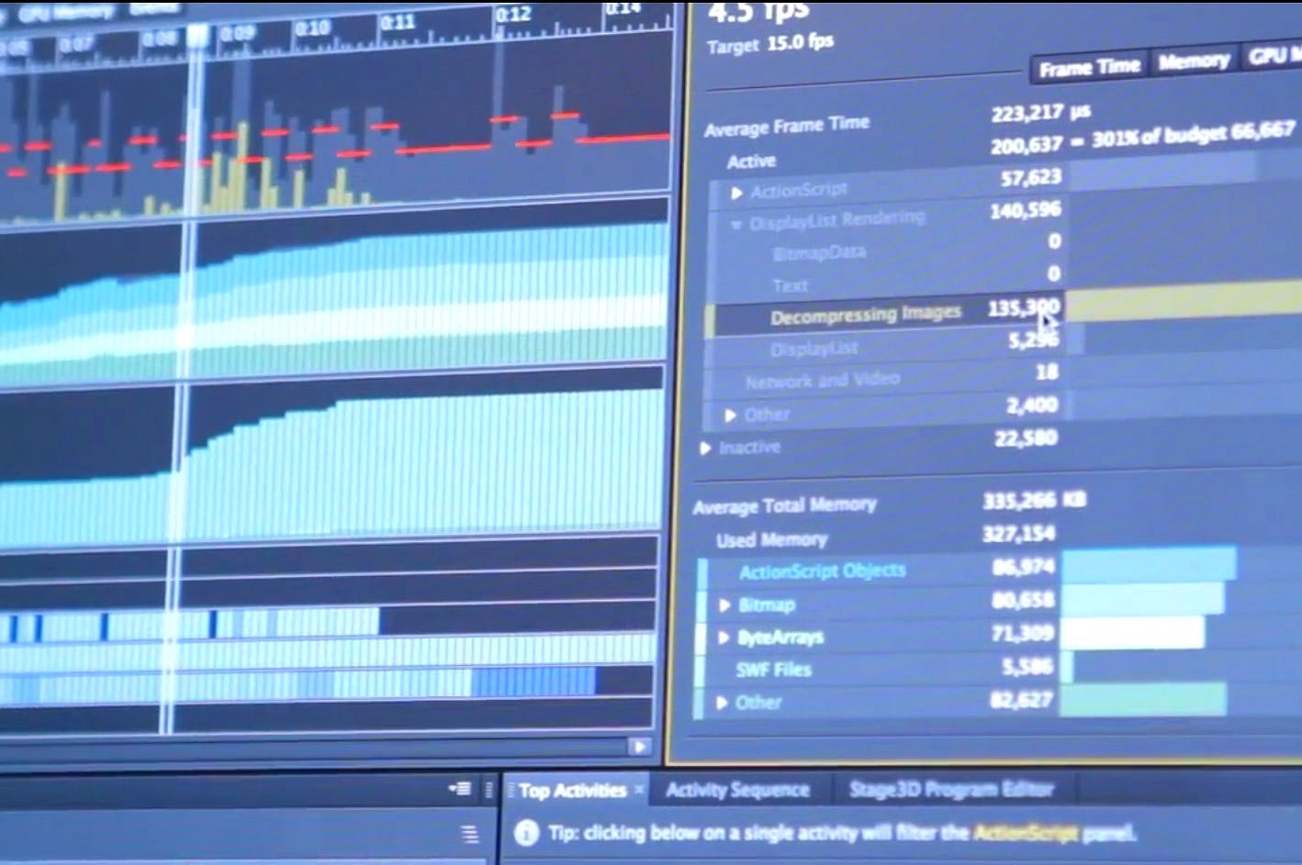Open the GPU Memory tab

click(x=1276, y=57)
